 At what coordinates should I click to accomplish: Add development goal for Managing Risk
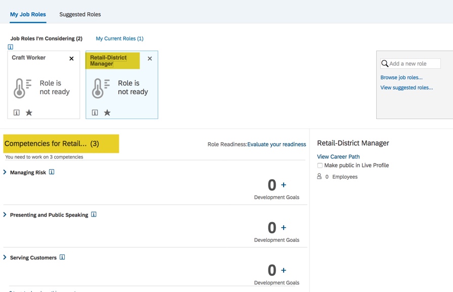[284, 185]
